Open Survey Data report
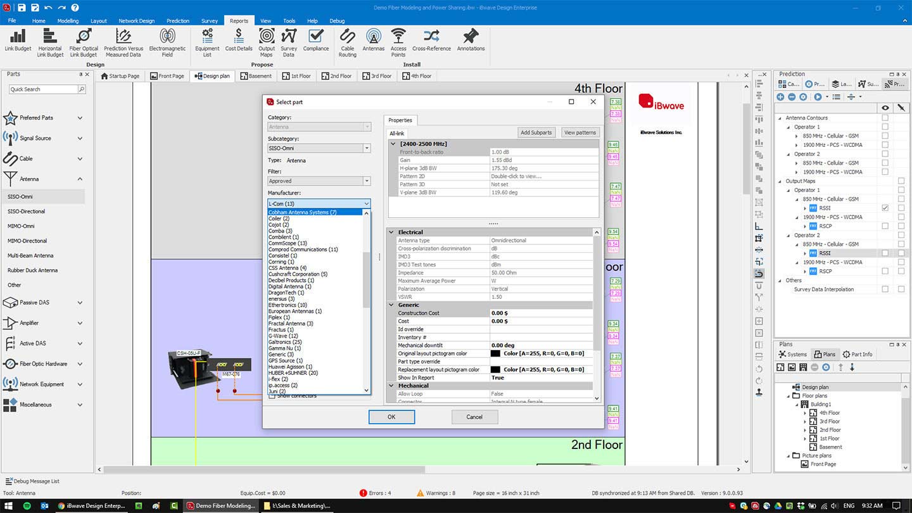The height and width of the screenshot is (513, 912). click(x=289, y=43)
